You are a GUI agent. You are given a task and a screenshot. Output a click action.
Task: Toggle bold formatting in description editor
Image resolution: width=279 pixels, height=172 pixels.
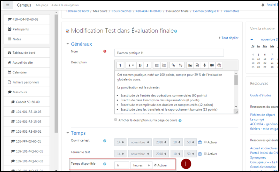click(140, 65)
